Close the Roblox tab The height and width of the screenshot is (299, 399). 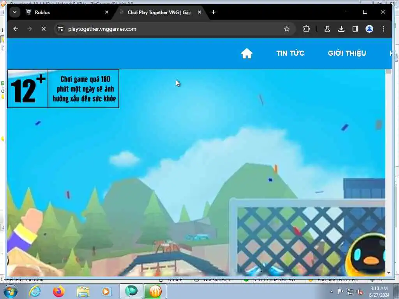coord(107,12)
